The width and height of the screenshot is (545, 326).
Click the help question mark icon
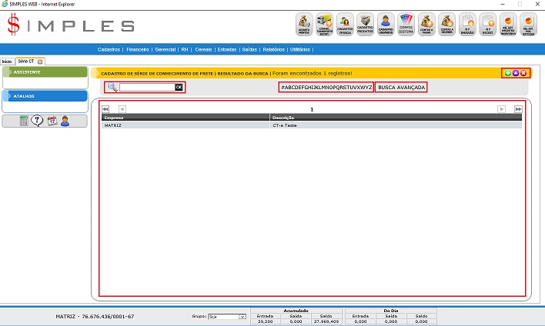pyautogui.click(x=37, y=121)
